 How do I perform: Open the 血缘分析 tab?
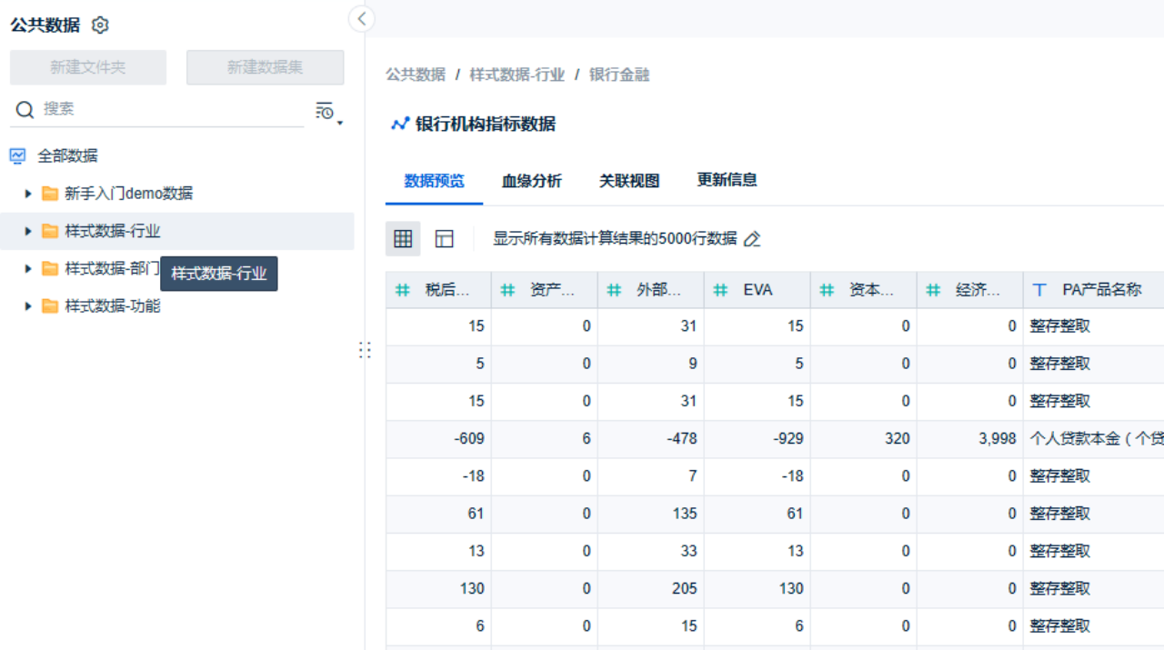(x=532, y=181)
